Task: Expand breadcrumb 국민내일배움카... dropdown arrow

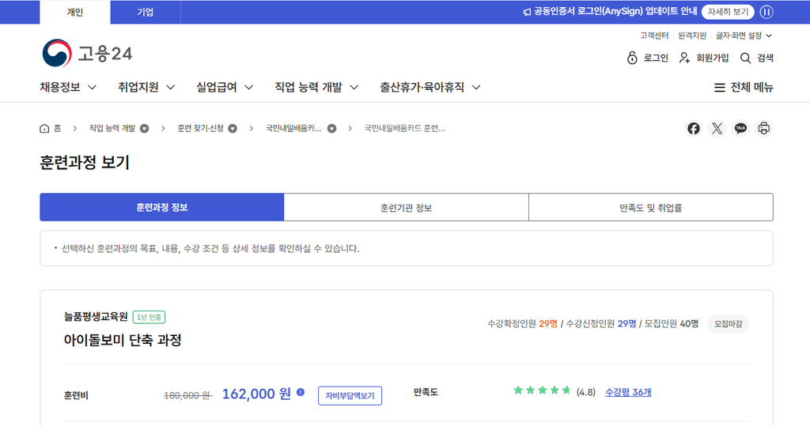Action: (331, 129)
